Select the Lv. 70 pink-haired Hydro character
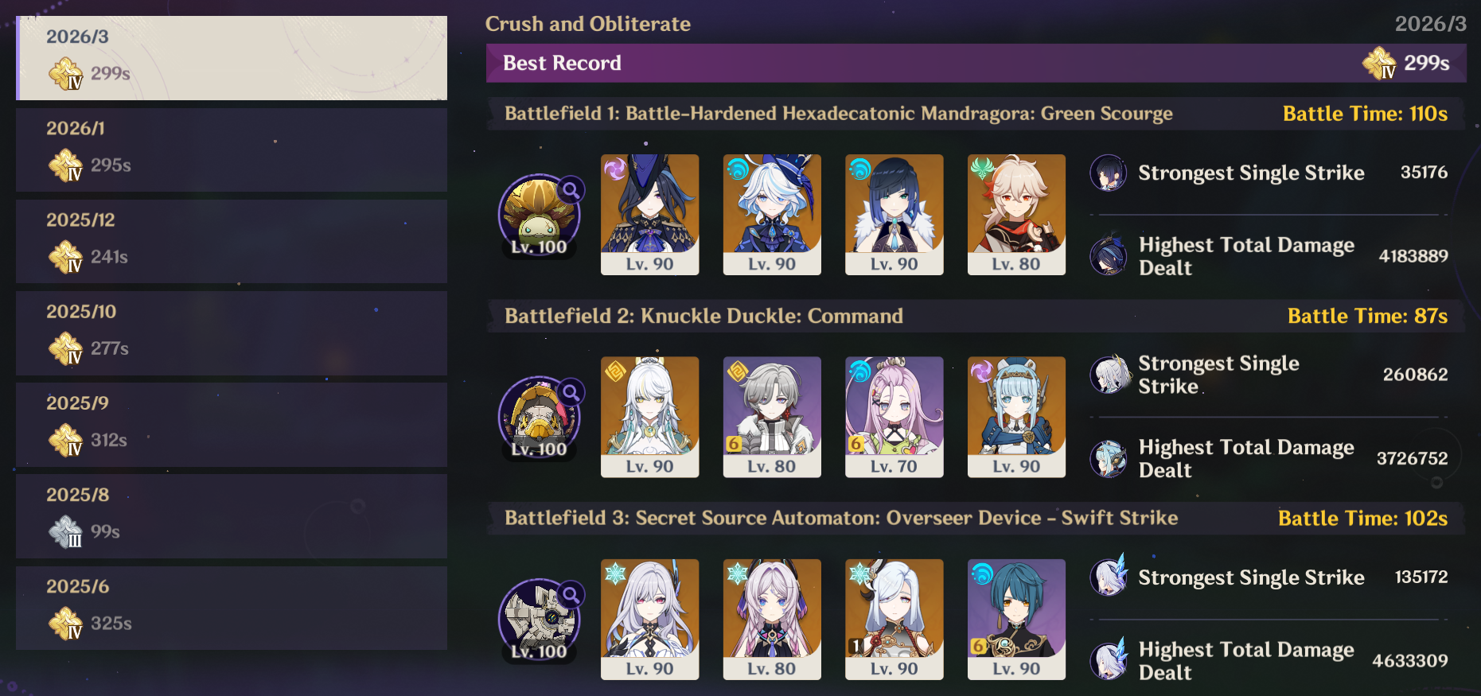The image size is (1481, 696). [x=894, y=417]
